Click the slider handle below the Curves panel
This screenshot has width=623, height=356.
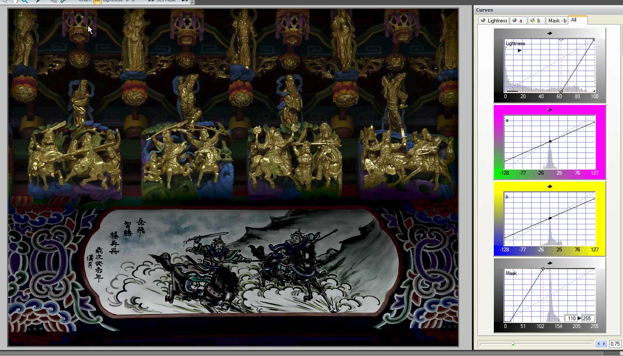513,344
